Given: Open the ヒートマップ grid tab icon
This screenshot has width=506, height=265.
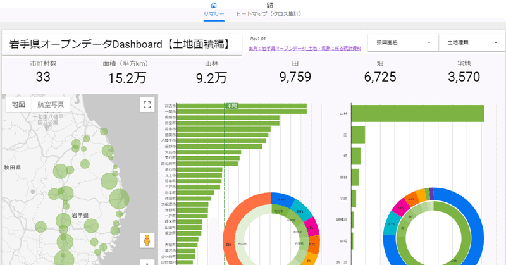Looking at the screenshot, I should tap(270, 5).
